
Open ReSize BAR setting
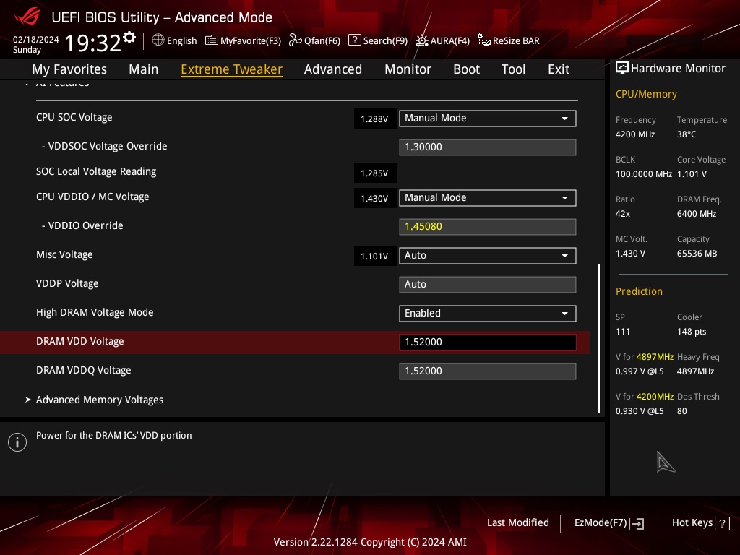click(508, 40)
